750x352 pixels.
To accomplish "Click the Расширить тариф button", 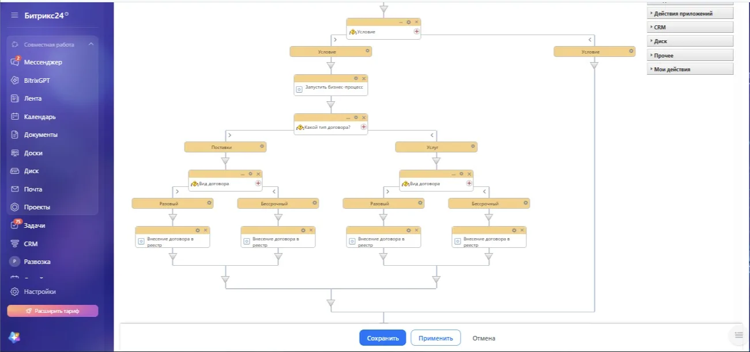I will point(52,311).
